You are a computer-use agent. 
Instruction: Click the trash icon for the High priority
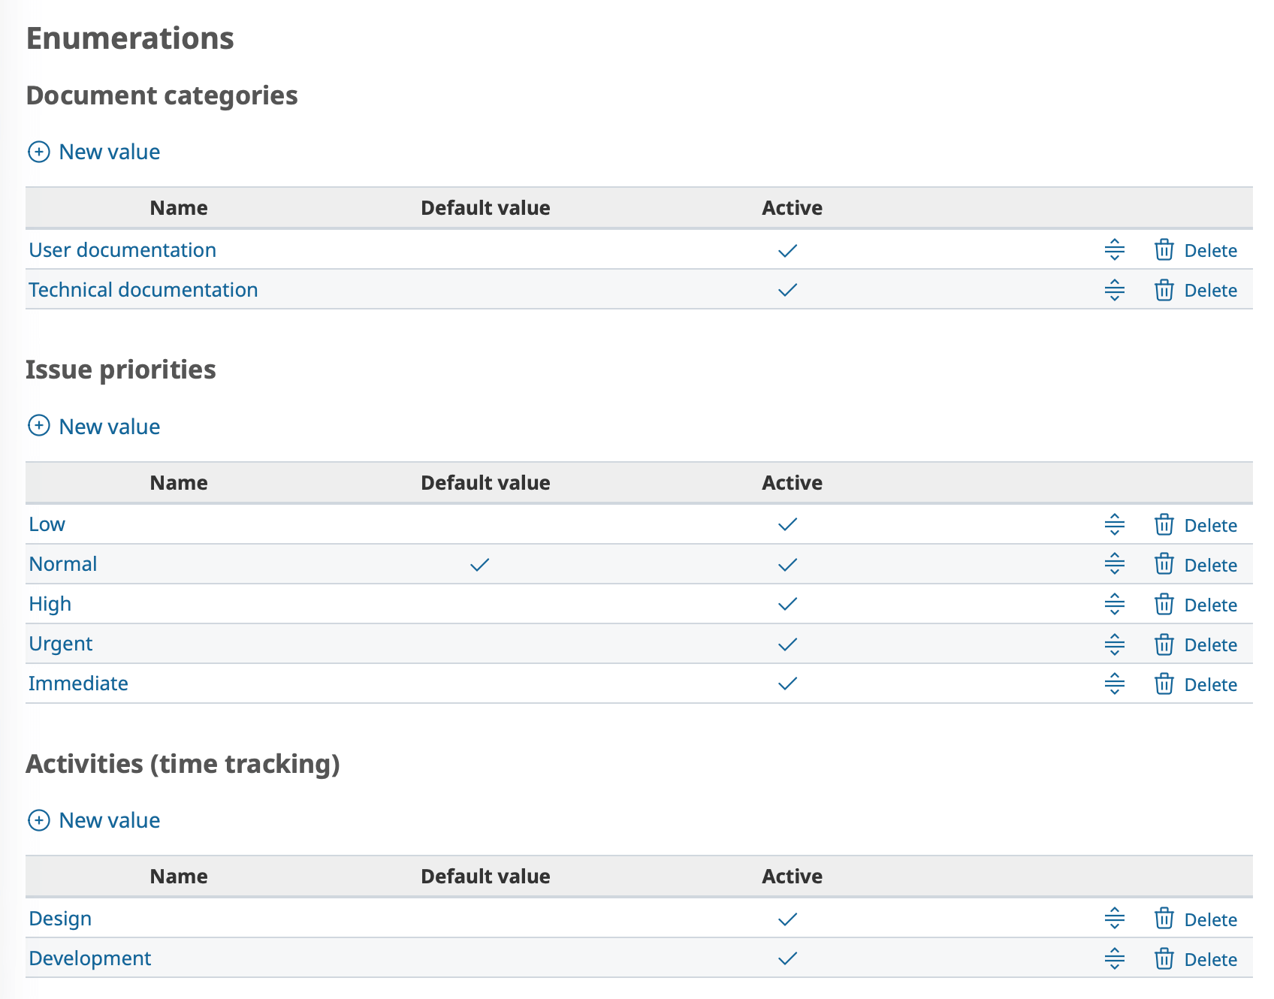tap(1164, 604)
